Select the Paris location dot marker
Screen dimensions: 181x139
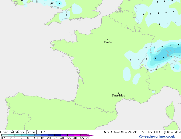[x=108, y=40]
